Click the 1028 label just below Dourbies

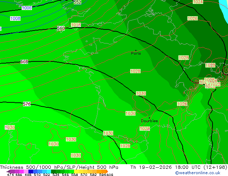coord(145,129)
